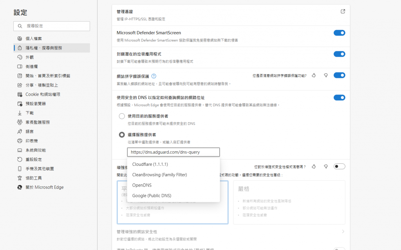This screenshot has width=401, height=250.
Task: Open 外觀 settings section
Action: coord(52,57)
